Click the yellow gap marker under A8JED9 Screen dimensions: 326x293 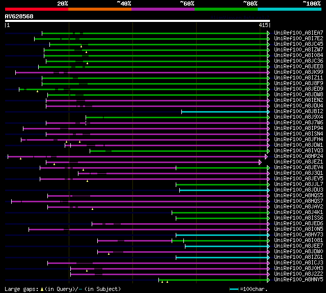[37, 91]
